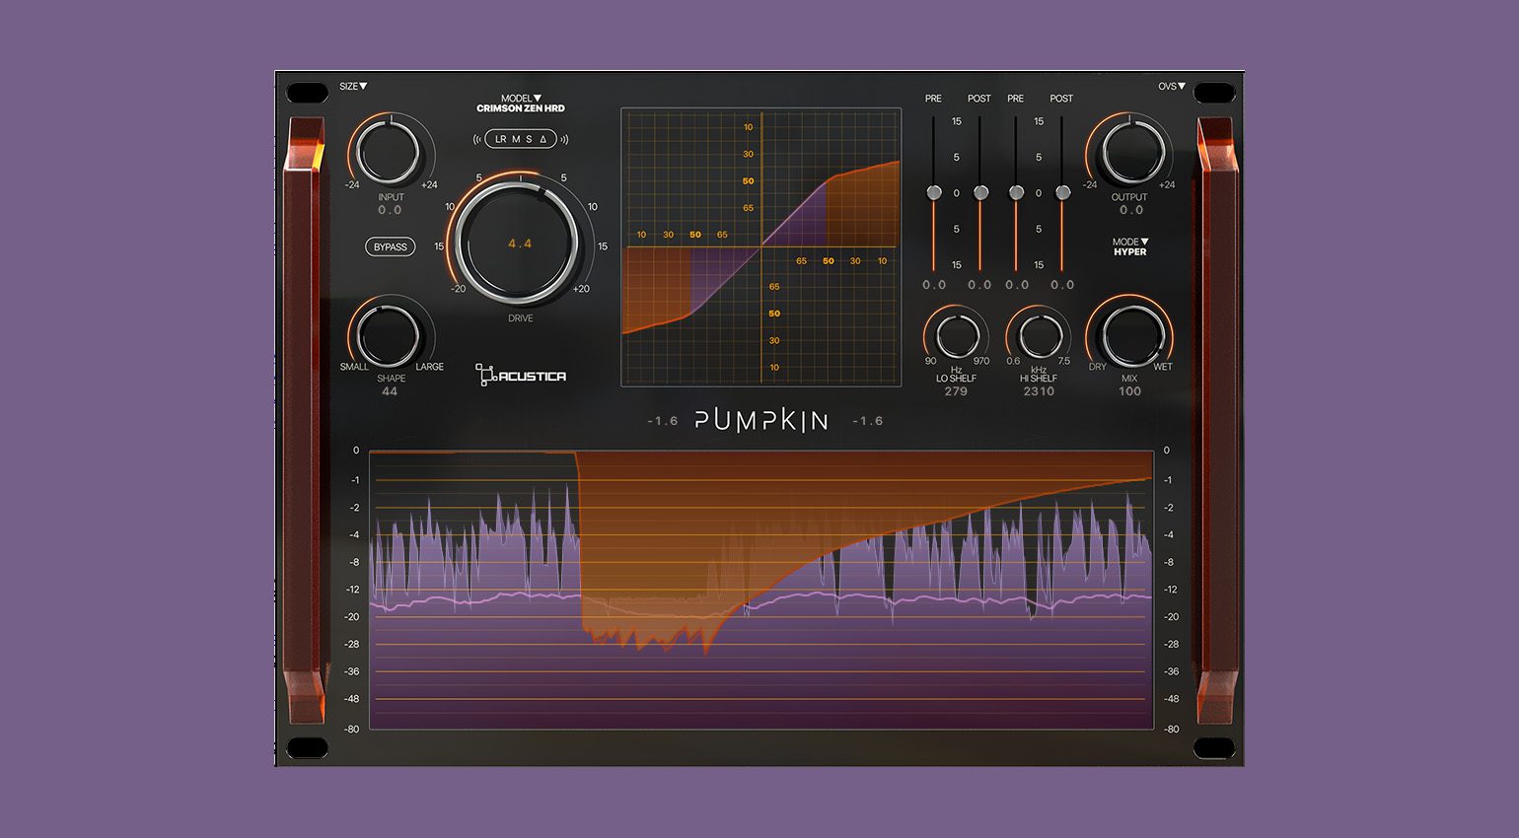This screenshot has height=838, width=1519.
Task: Click the Shape knob
Action: coord(390,336)
